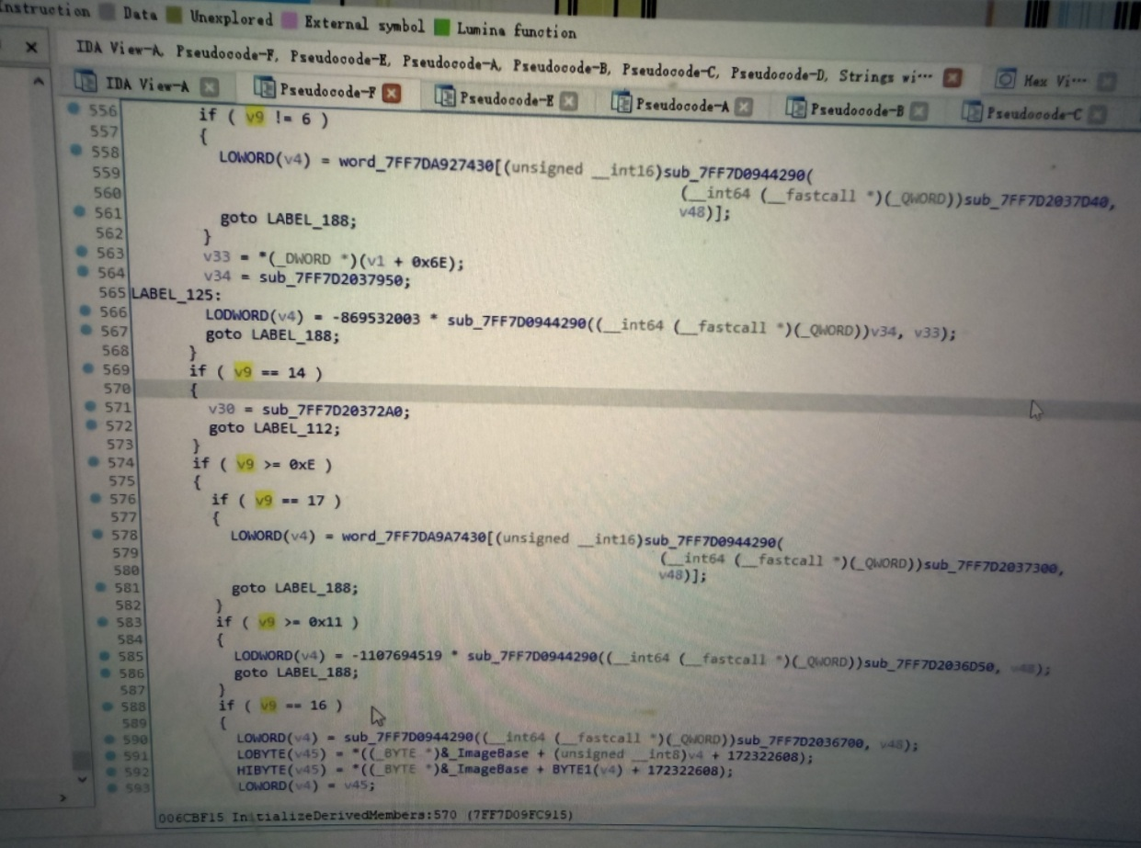Toggle breakpoint dot on line 569
This screenshot has height=848, width=1141.
(87, 368)
